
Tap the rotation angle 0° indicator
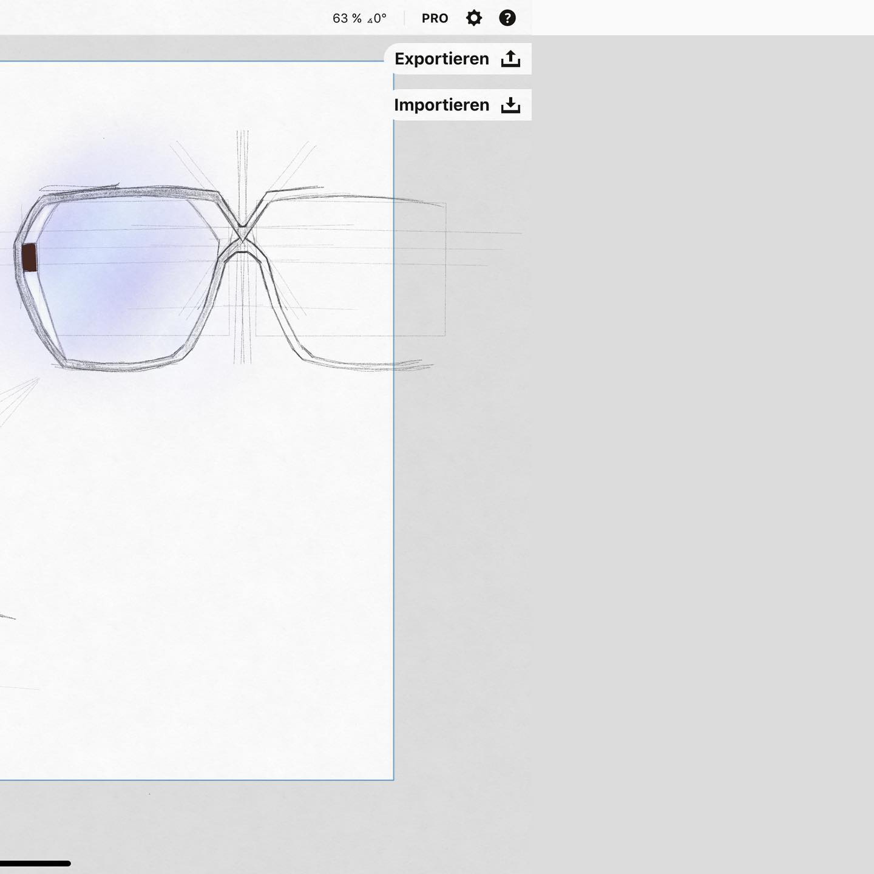coord(378,18)
